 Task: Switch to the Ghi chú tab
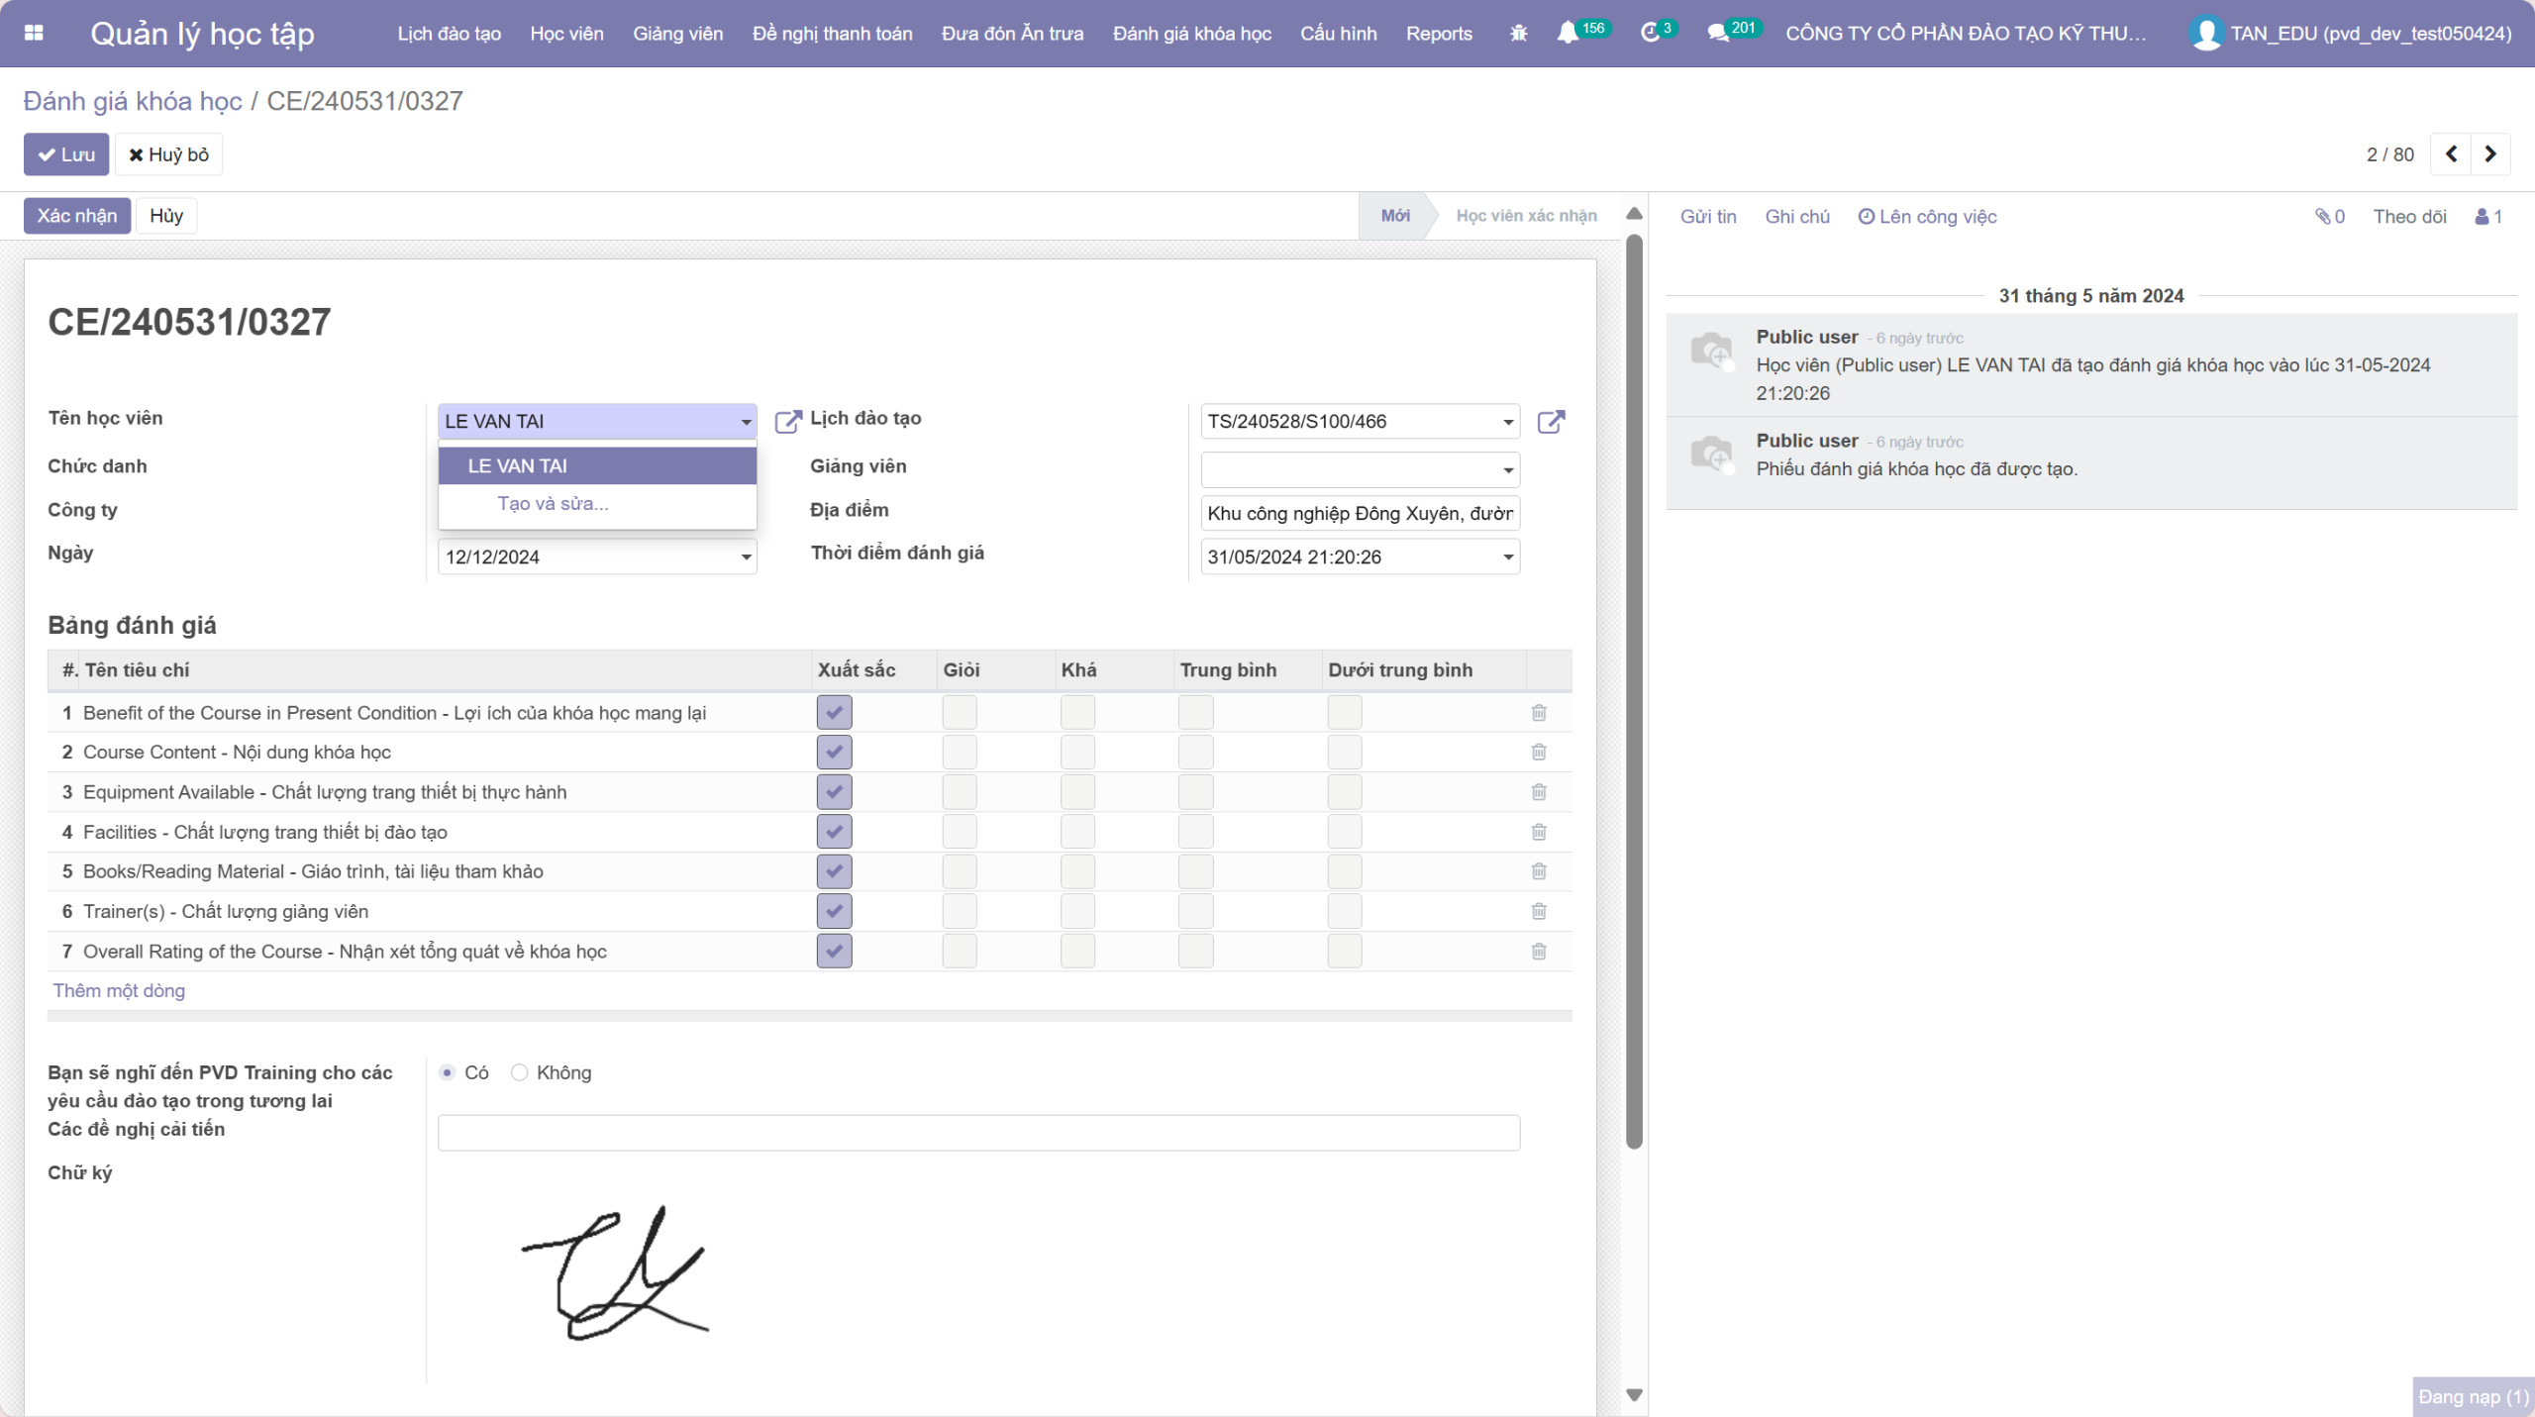(x=1796, y=217)
